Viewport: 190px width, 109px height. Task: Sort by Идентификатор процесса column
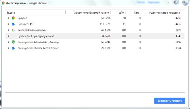coord(161,12)
